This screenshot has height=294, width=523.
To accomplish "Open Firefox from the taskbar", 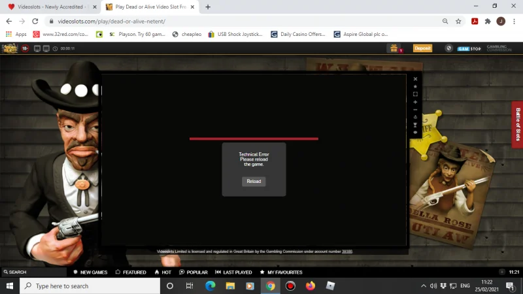I will coord(310,286).
